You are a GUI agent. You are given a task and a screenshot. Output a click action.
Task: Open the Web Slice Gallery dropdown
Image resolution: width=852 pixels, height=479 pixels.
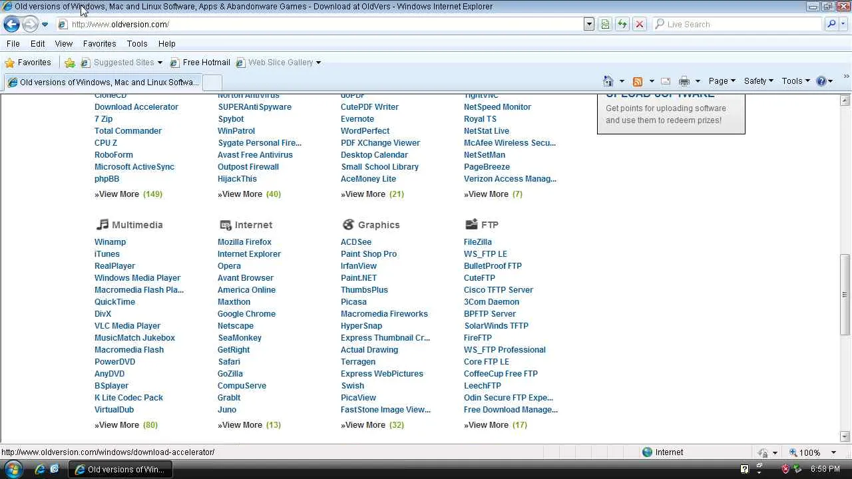(x=318, y=63)
